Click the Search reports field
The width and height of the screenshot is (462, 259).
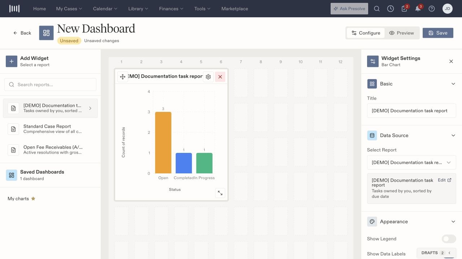[50, 85]
